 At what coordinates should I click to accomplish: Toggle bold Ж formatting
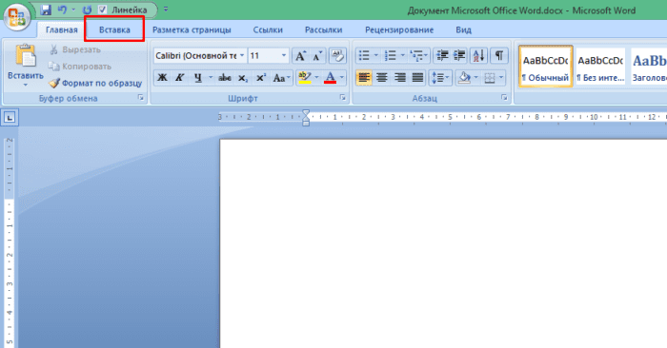163,78
